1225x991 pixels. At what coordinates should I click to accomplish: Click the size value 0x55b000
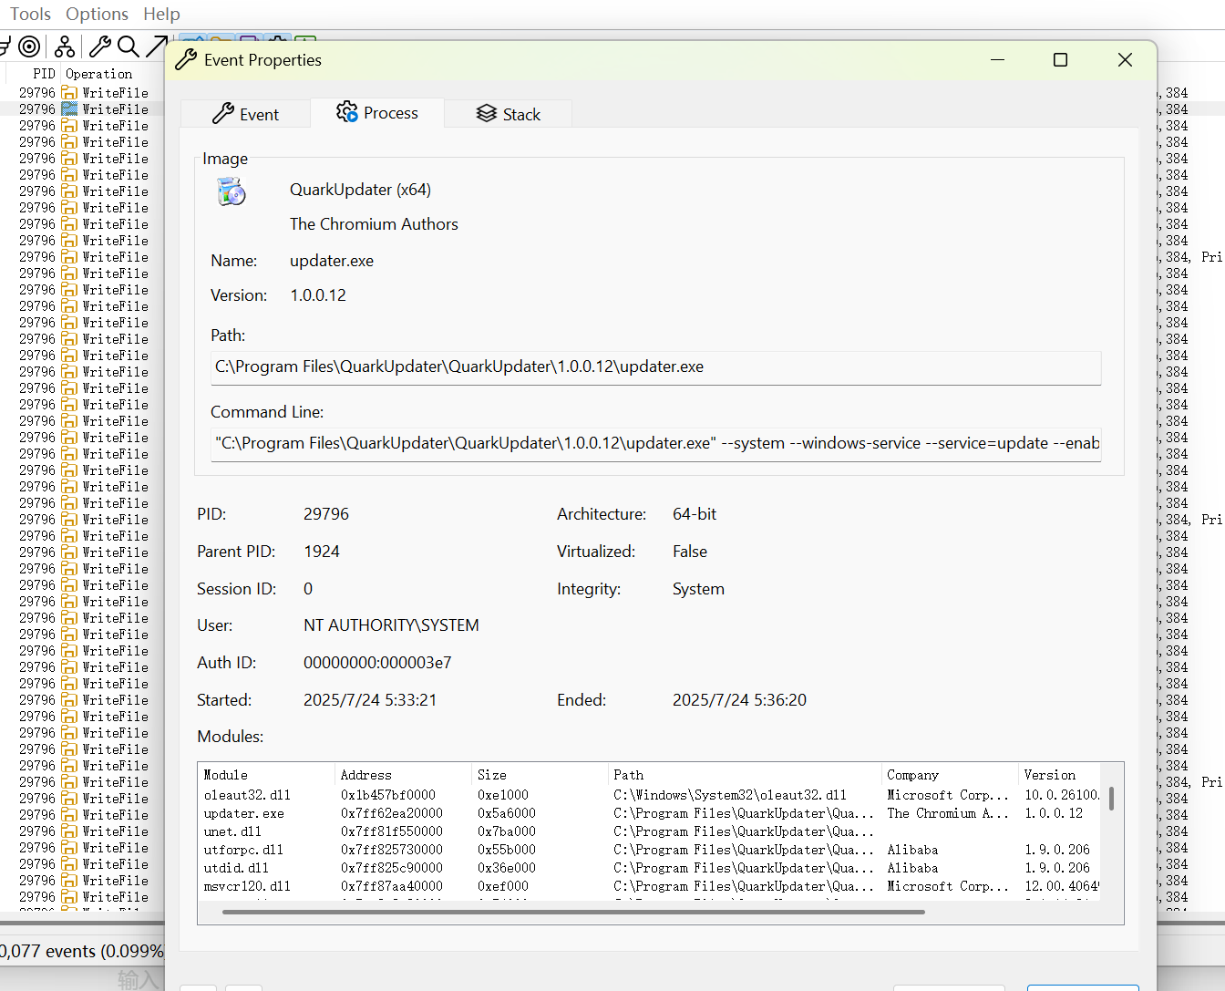click(507, 850)
